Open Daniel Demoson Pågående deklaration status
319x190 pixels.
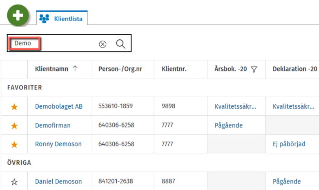pos(287,181)
